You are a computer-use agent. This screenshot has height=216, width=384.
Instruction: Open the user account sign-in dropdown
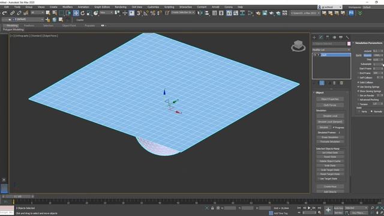329,7
